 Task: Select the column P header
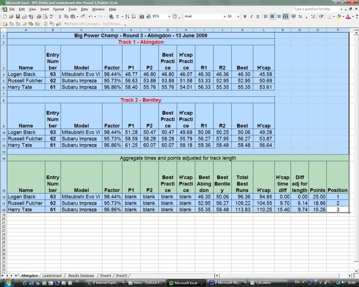click(x=338, y=30)
